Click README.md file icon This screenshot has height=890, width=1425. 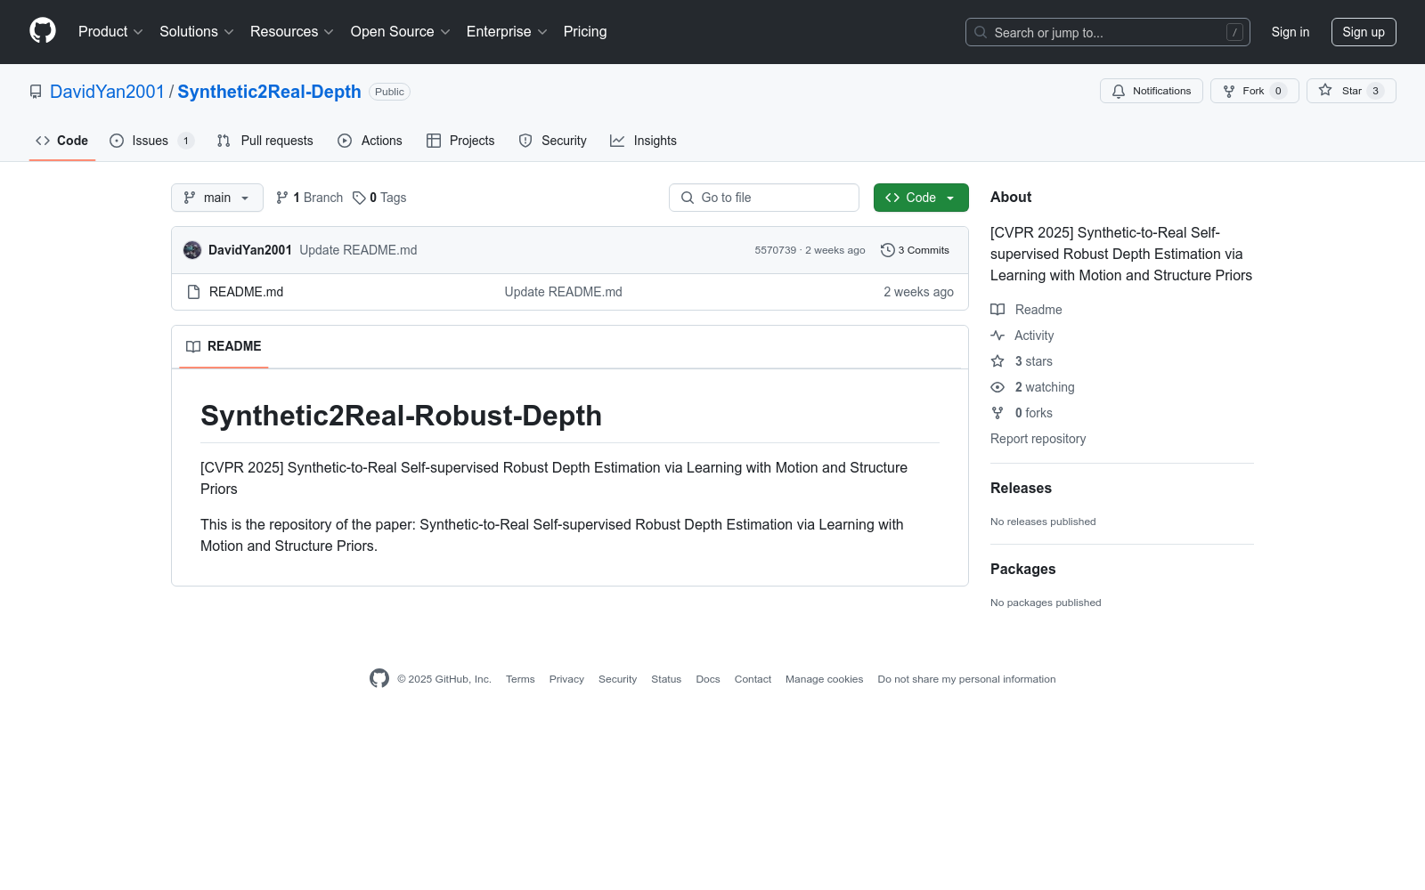pyautogui.click(x=193, y=292)
